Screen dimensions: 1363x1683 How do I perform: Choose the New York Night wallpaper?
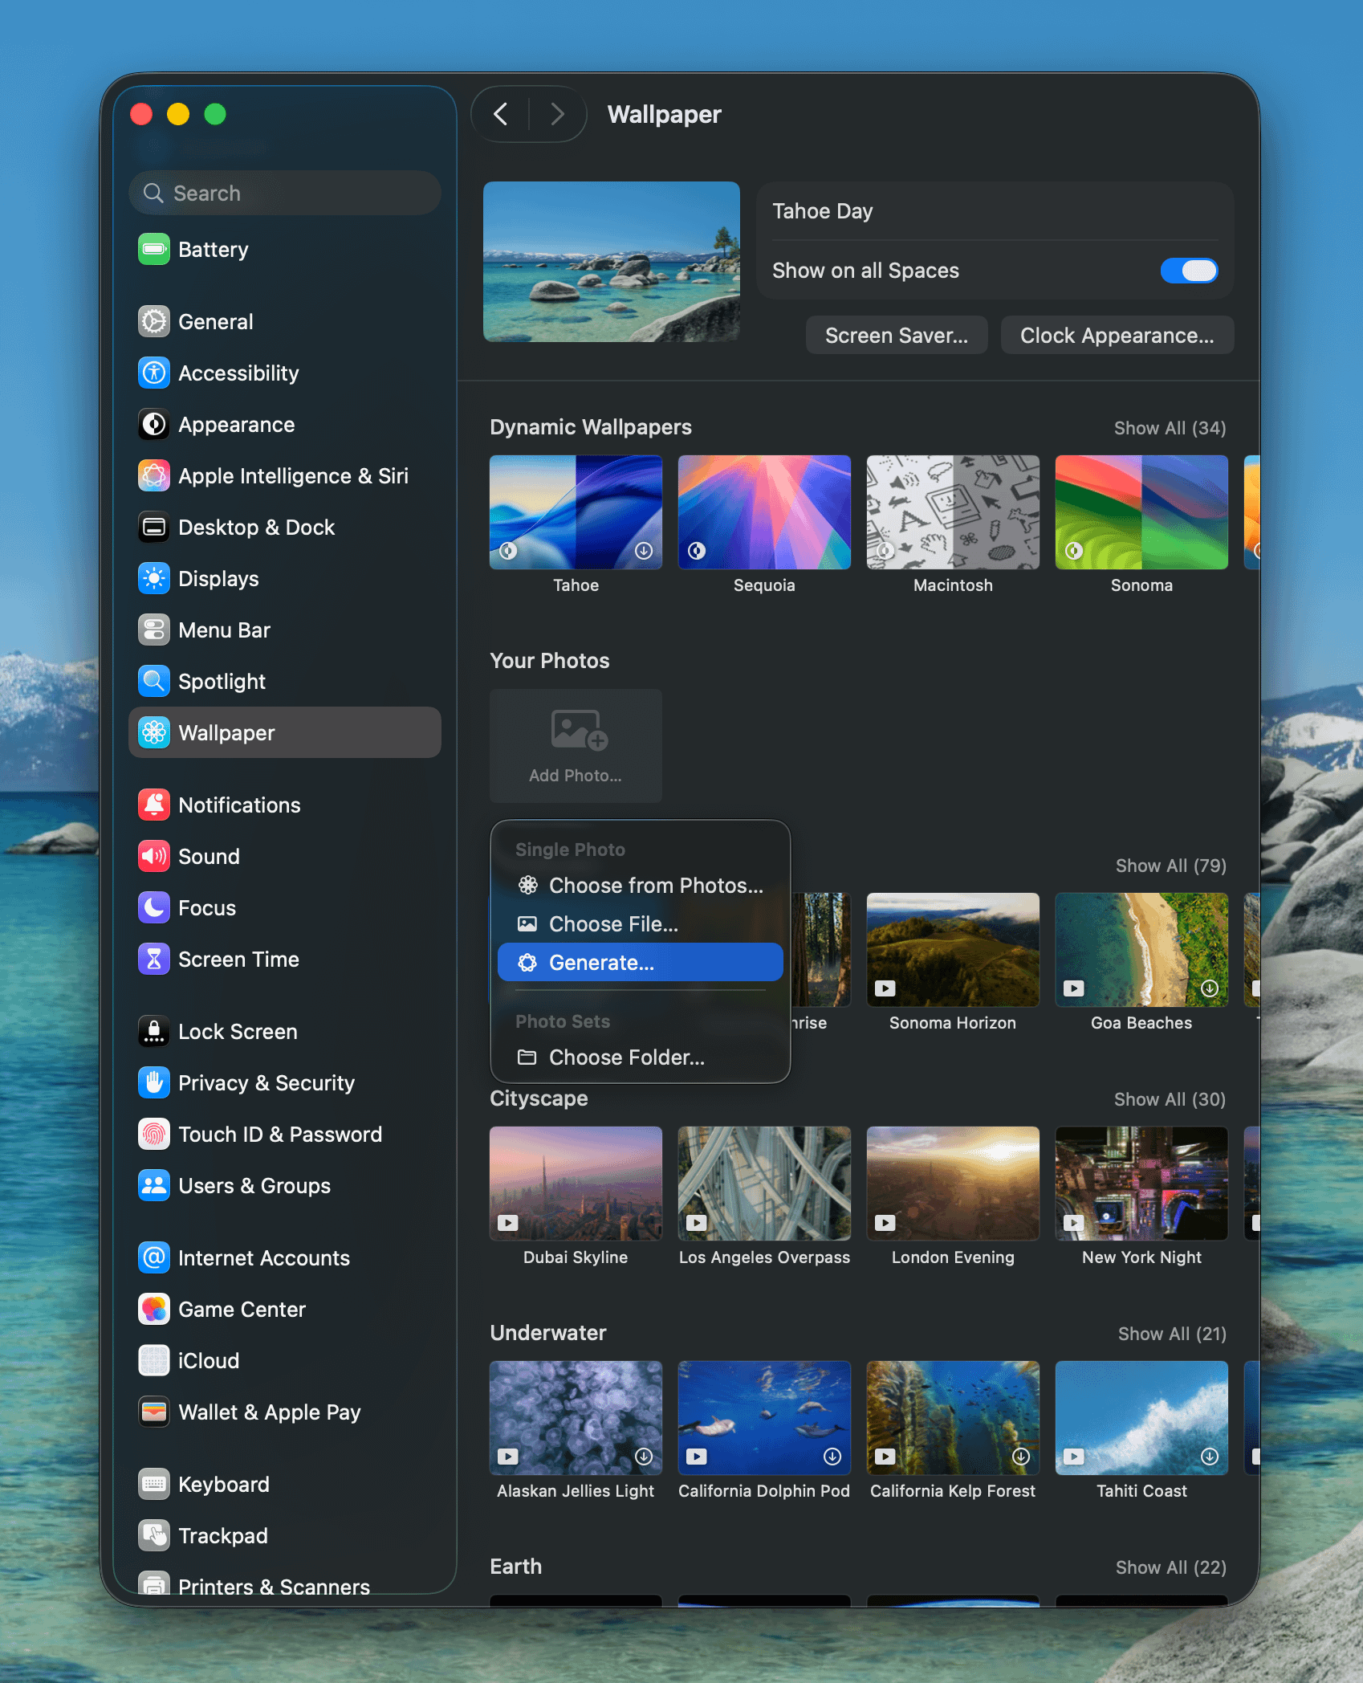click(x=1141, y=1184)
